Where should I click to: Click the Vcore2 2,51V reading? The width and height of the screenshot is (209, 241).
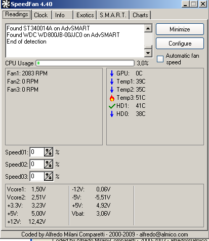[x=26, y=197]
